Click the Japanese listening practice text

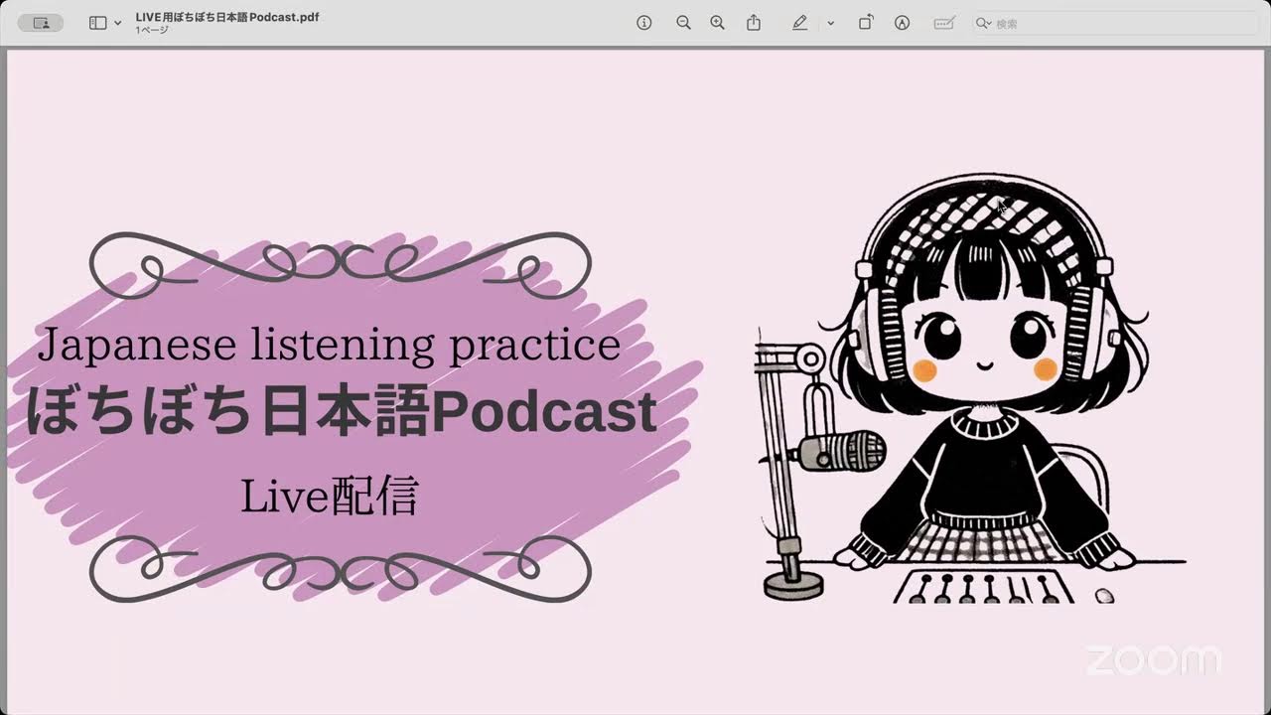(329, 346)
